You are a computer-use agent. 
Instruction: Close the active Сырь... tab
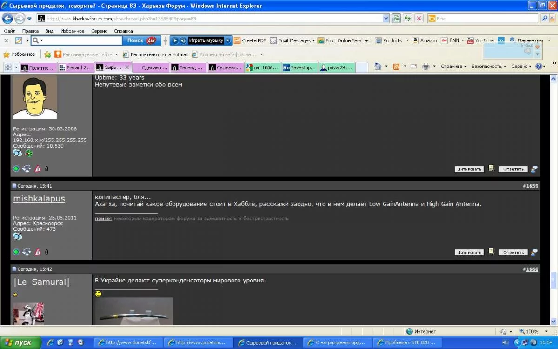127,67
